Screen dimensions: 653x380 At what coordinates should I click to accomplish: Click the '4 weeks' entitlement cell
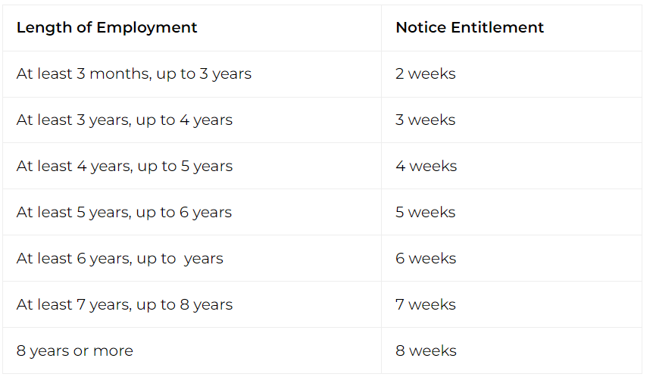click(x=426, y=167)
